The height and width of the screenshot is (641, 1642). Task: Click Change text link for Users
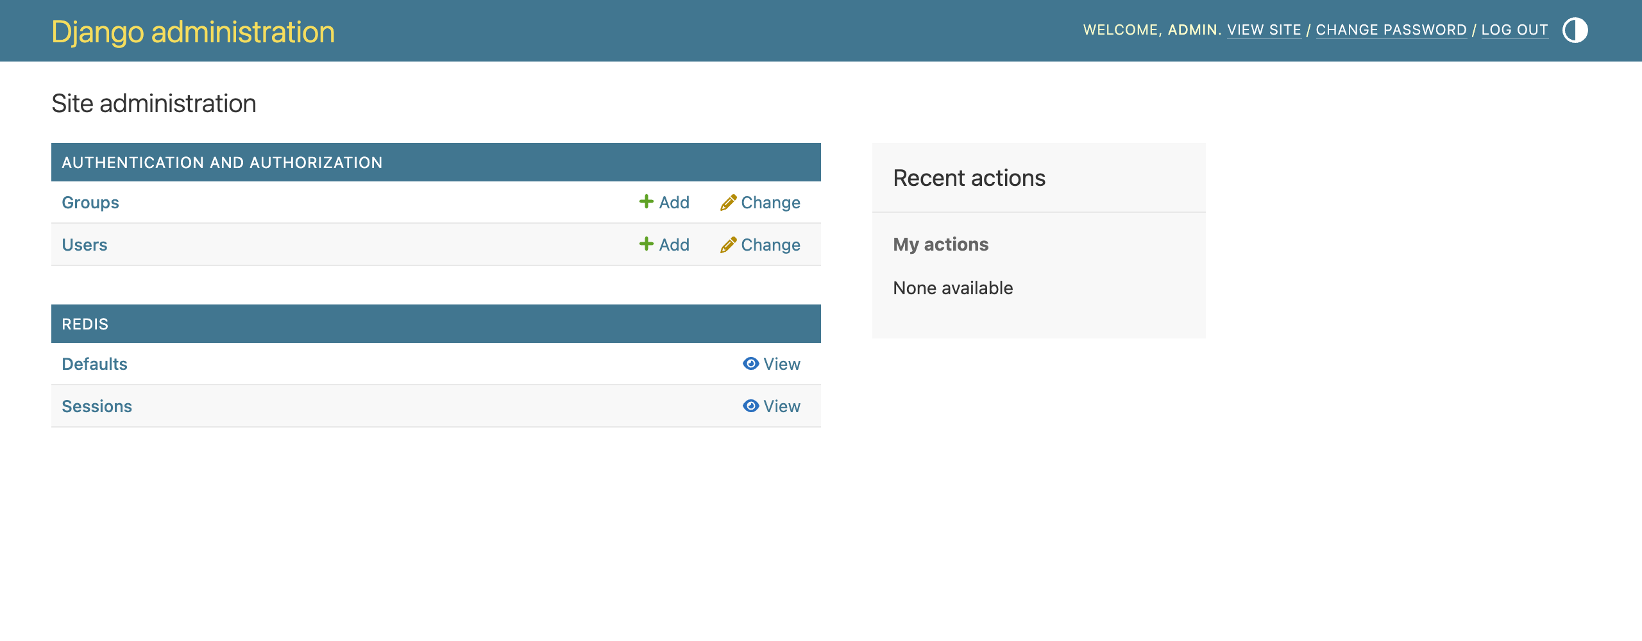tap(770, 245)
